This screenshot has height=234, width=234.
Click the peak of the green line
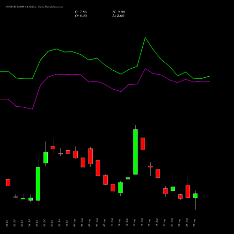pyautogui.click(x=145, y=38)
